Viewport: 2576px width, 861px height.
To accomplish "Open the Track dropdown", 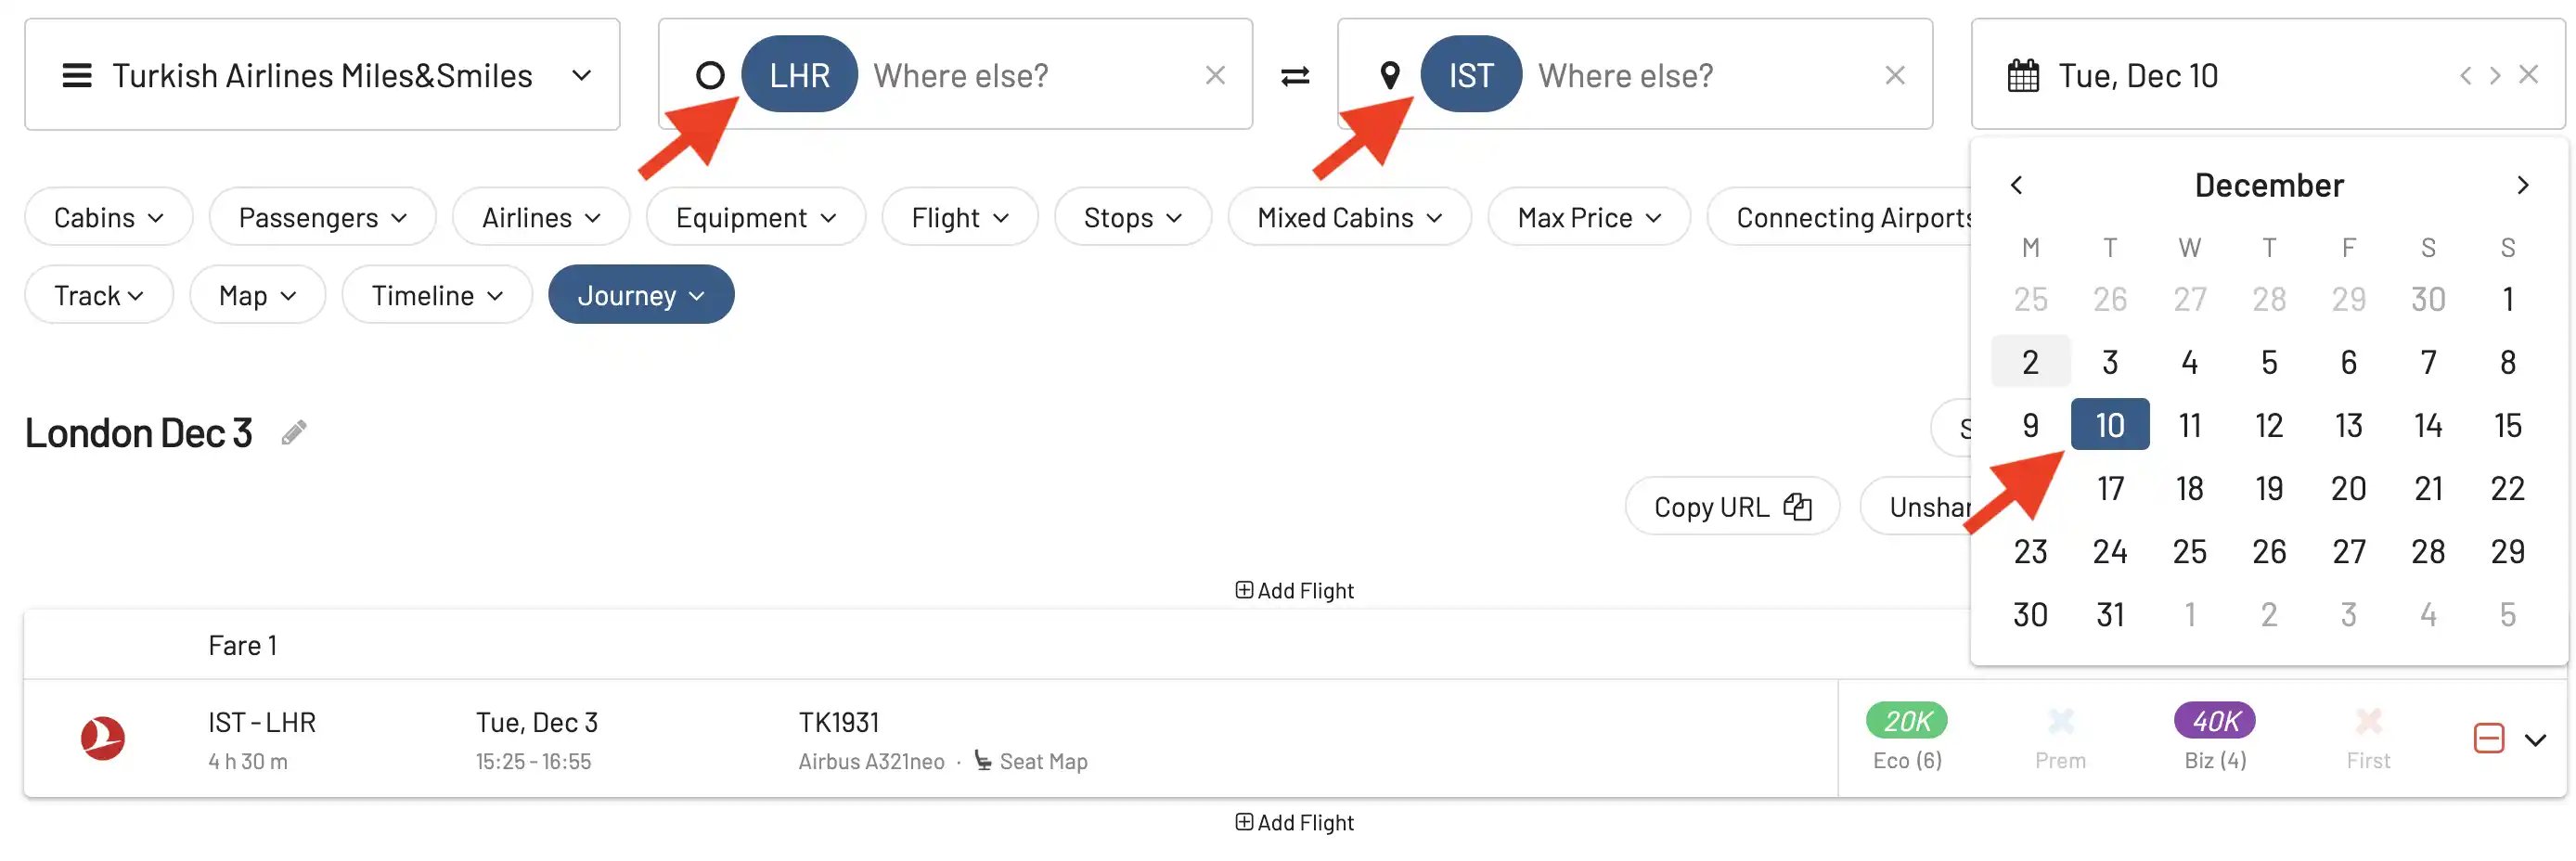I will pyautogui.click(x=99, y=295).
